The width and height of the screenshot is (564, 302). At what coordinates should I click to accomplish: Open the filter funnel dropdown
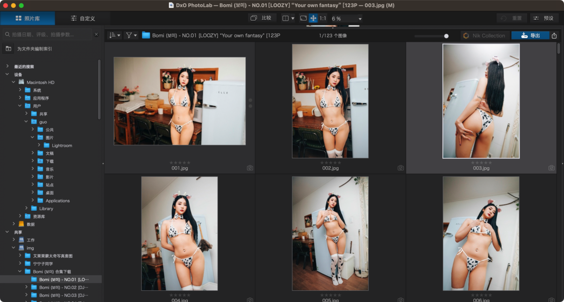131,35
